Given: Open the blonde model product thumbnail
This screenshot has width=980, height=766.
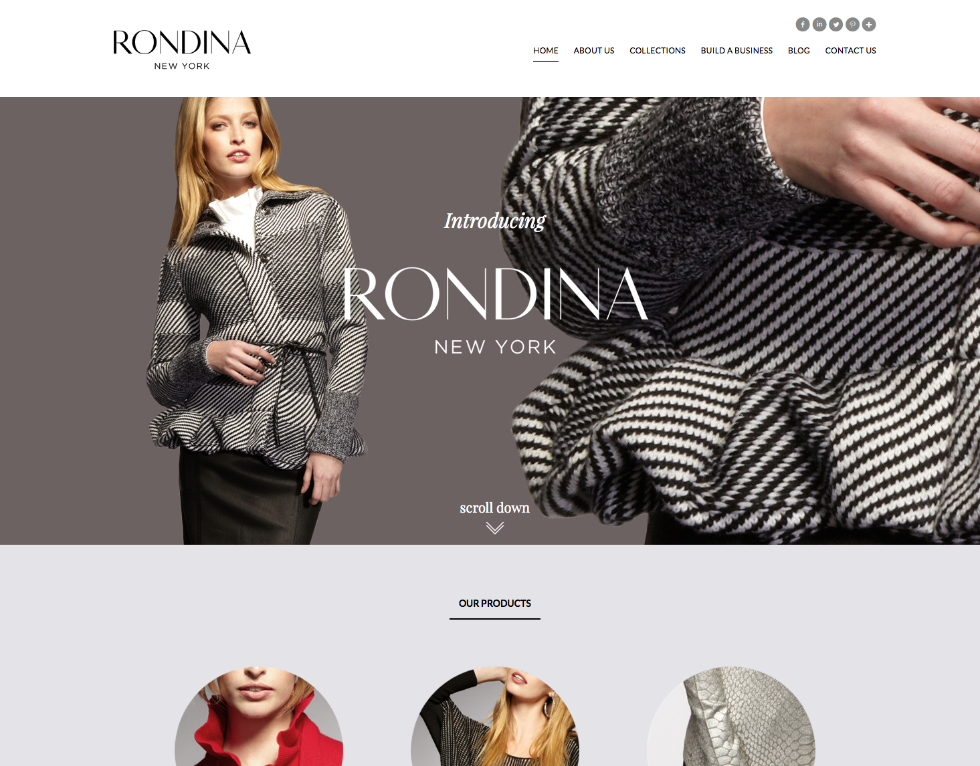Looking at the screenshot, I should [495, 717].
